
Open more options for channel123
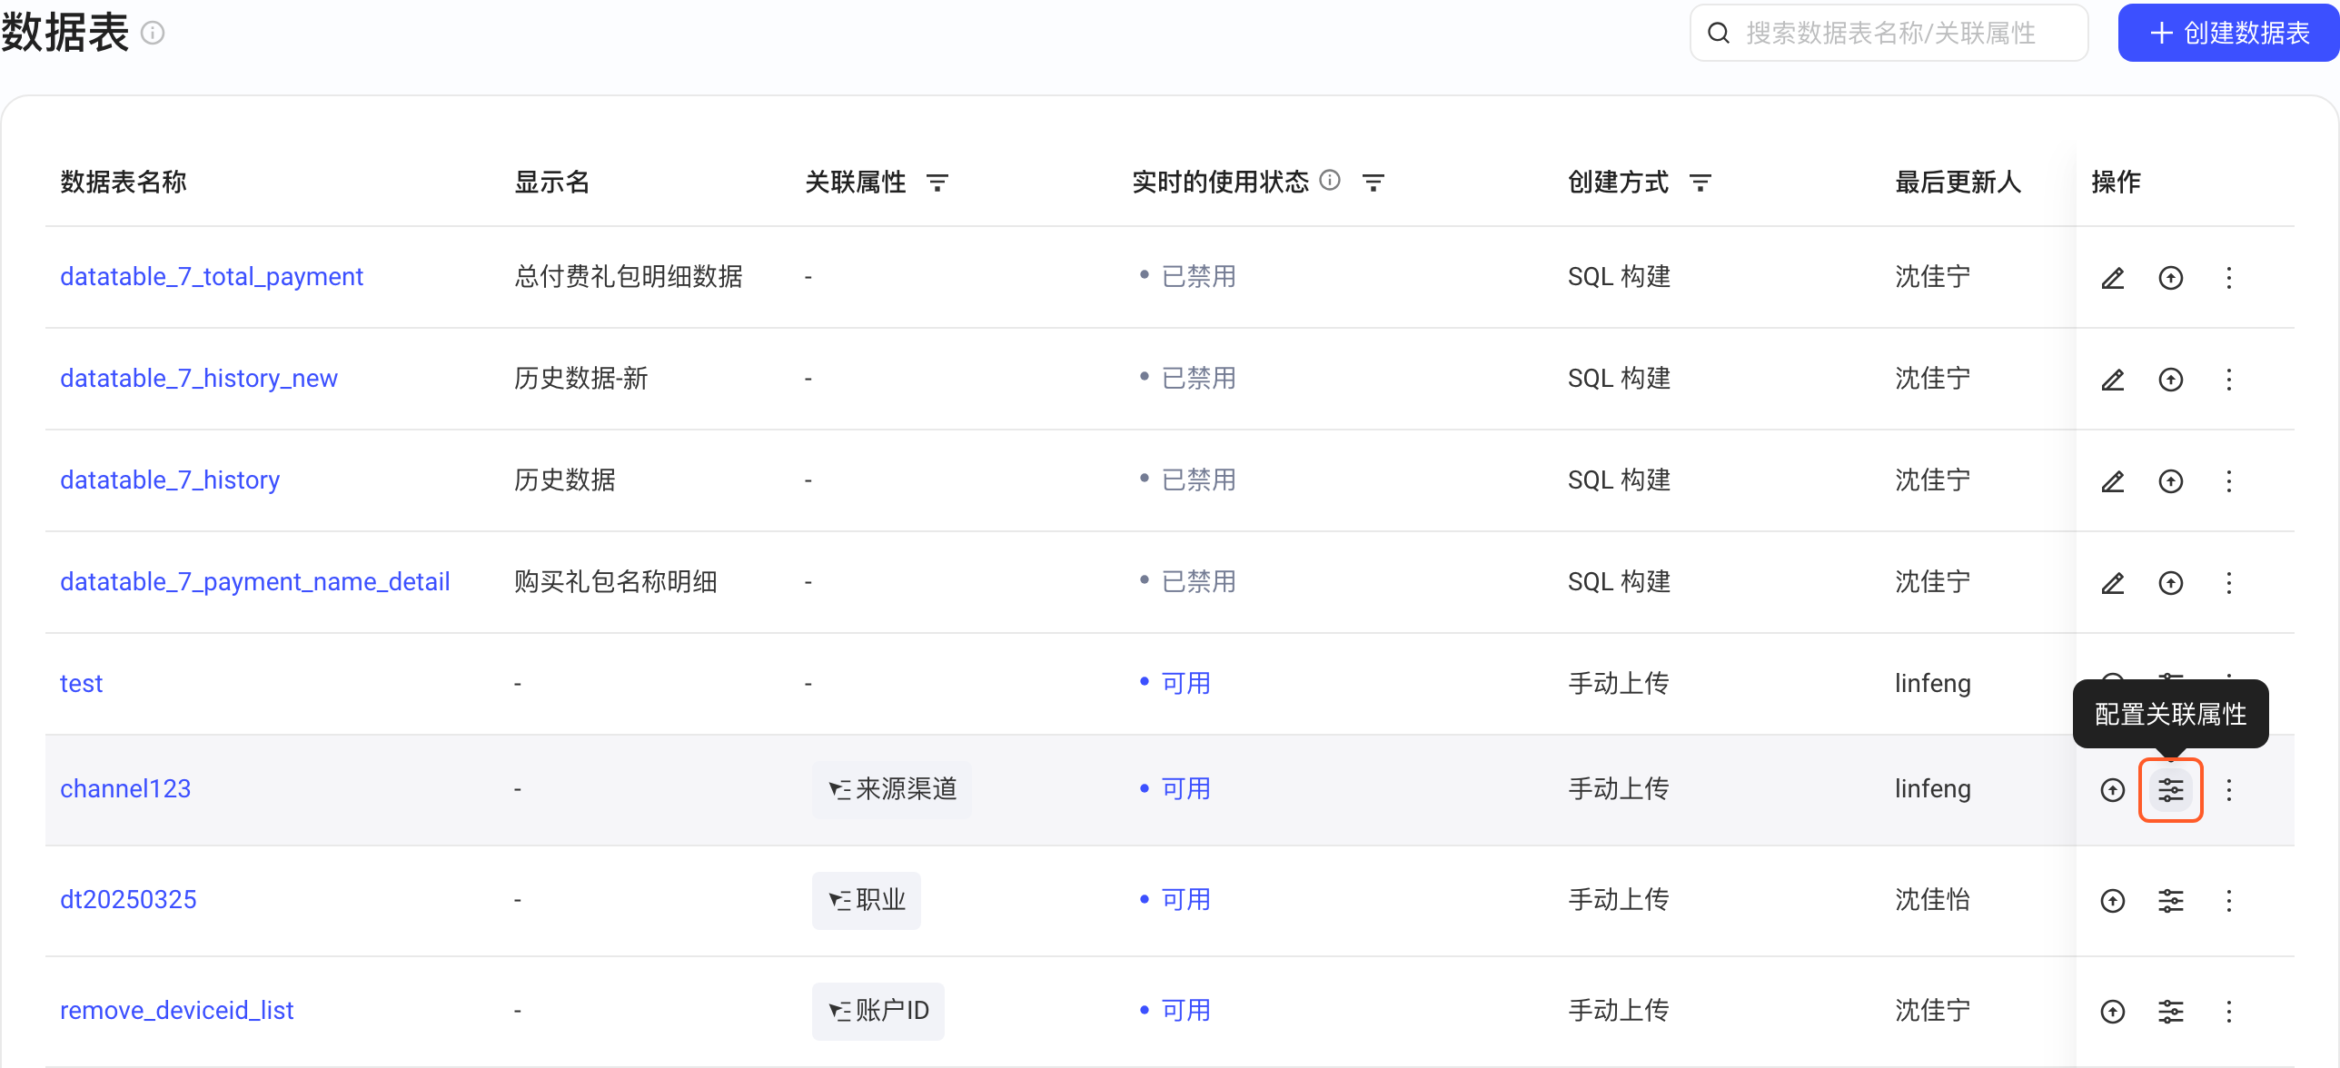click(2229, 790)
